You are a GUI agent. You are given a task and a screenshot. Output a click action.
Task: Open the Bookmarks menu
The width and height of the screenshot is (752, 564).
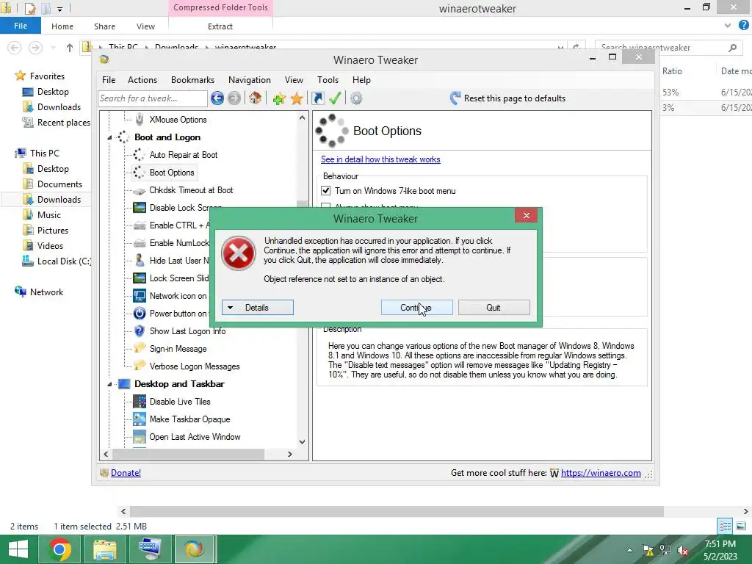pyautogui.click(x=193, y=80)
